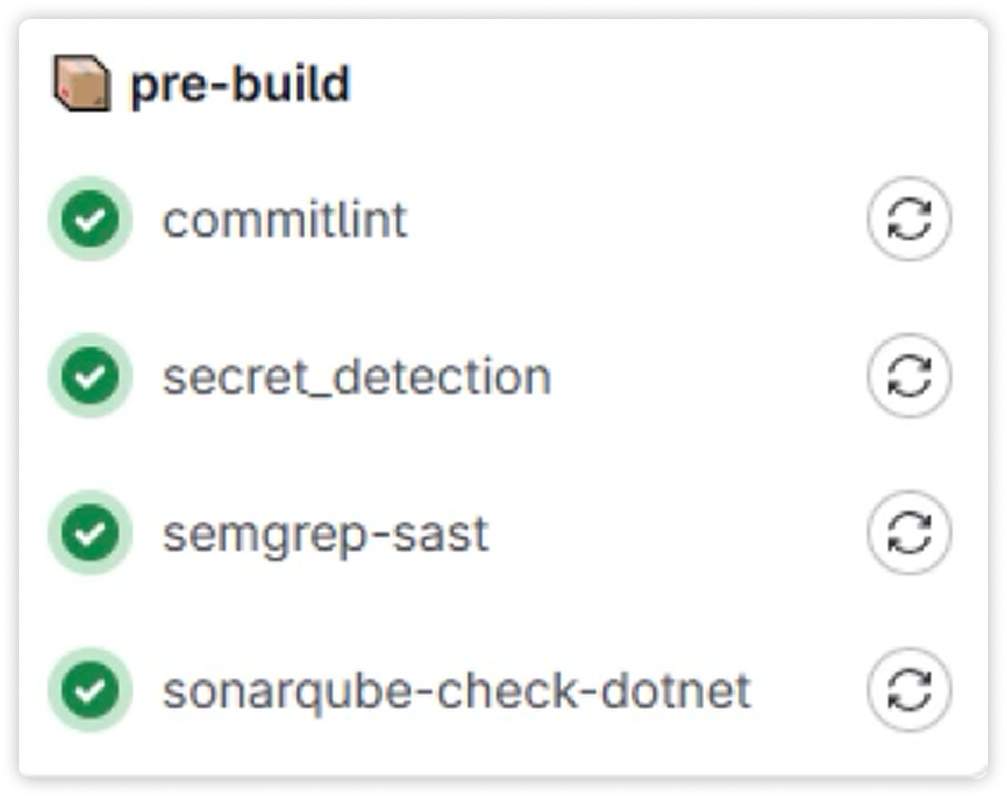
Task: Select the commitlint job name text
Action: tap(285, 219)
